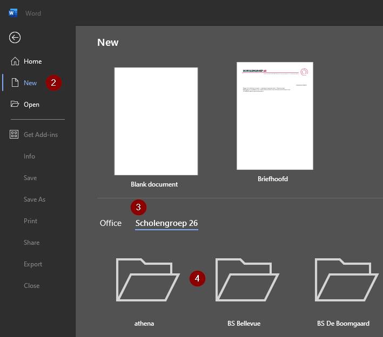Viewport: 383px width, 337px height.
Task: Open Share in the backstage menu
Action: [31, 243]
